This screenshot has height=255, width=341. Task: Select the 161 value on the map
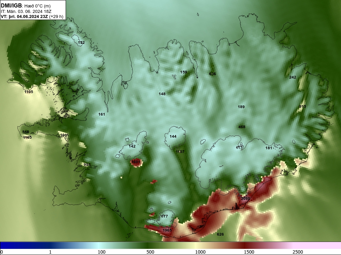pyautogui.click(x=102, y=115)
